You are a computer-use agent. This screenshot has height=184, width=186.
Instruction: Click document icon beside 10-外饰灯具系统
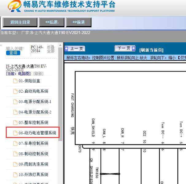point(15,174)
